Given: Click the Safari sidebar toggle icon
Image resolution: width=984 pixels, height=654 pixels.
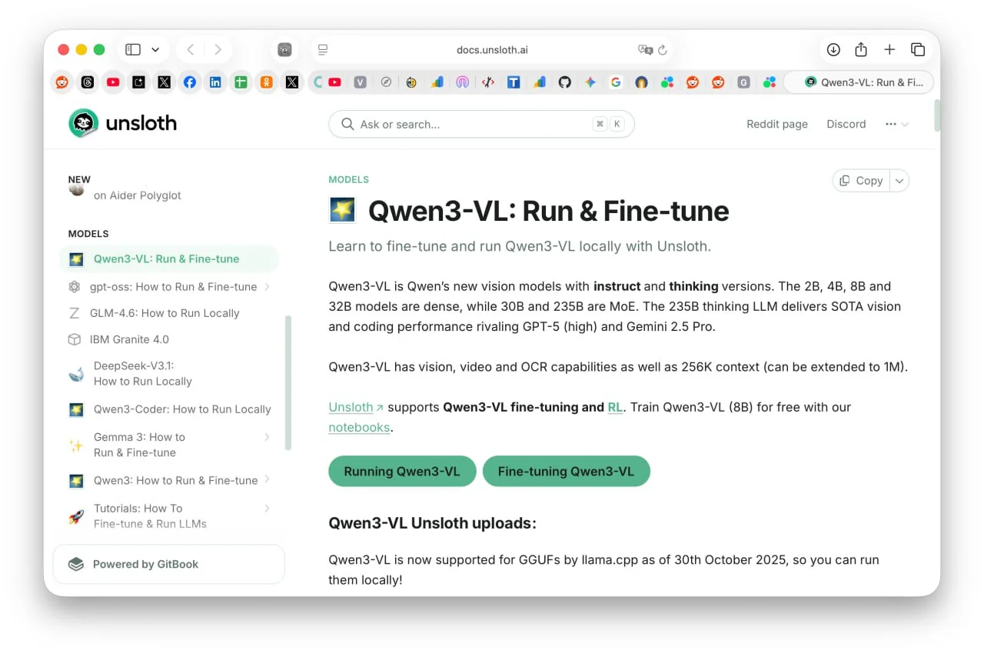Looking at the screenshot, I should 133,50.
